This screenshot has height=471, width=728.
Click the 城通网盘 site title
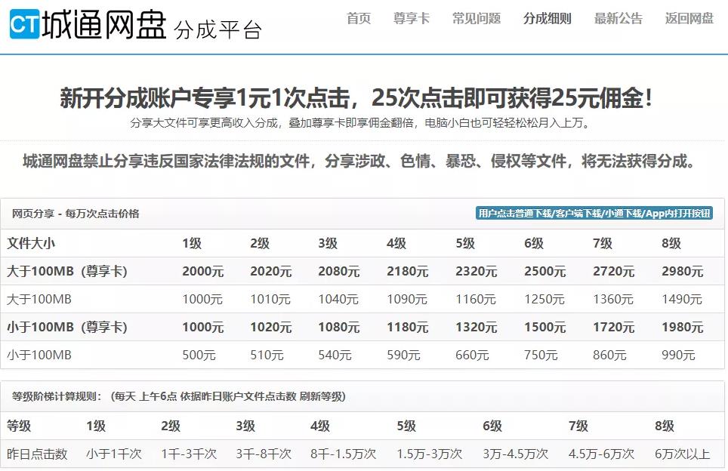[x=104, y=23]
